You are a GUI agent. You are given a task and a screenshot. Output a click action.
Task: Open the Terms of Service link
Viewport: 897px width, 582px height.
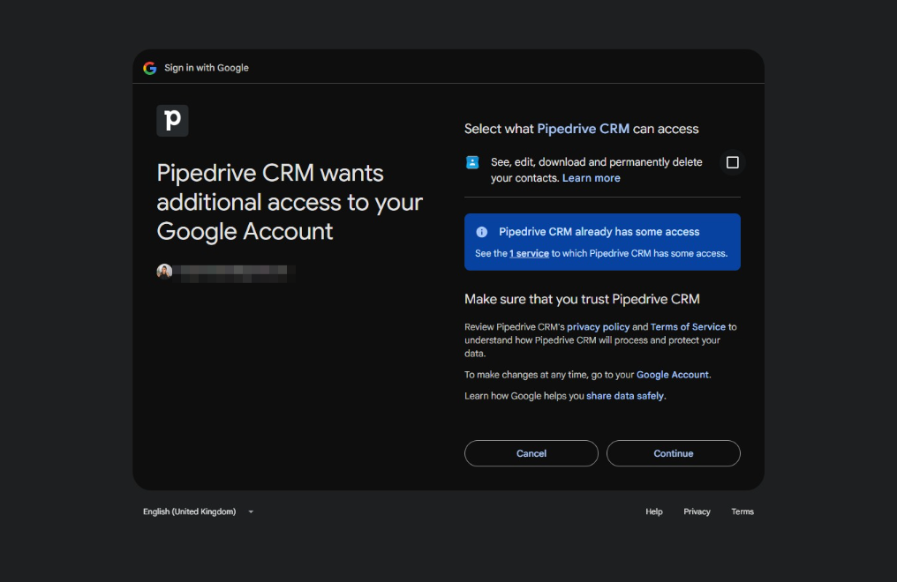click(x=688, y=326)
